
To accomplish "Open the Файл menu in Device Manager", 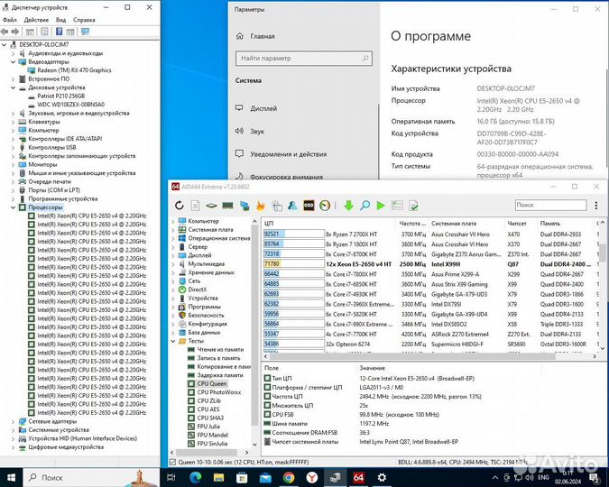I will (10, 20).
